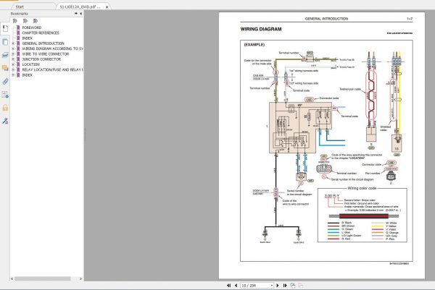
Task: Click the bookmarks horizontal scrollbar thumb
Action: (x=43, y=278)
